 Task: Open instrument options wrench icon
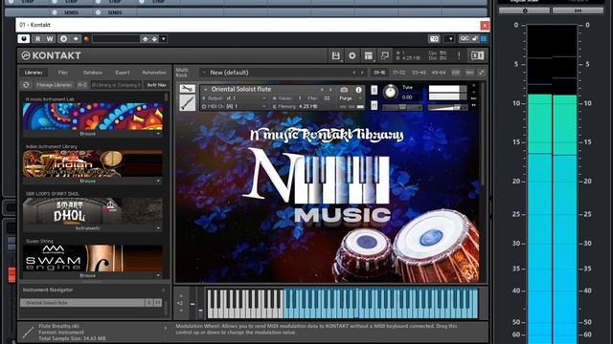click(188, 89)
